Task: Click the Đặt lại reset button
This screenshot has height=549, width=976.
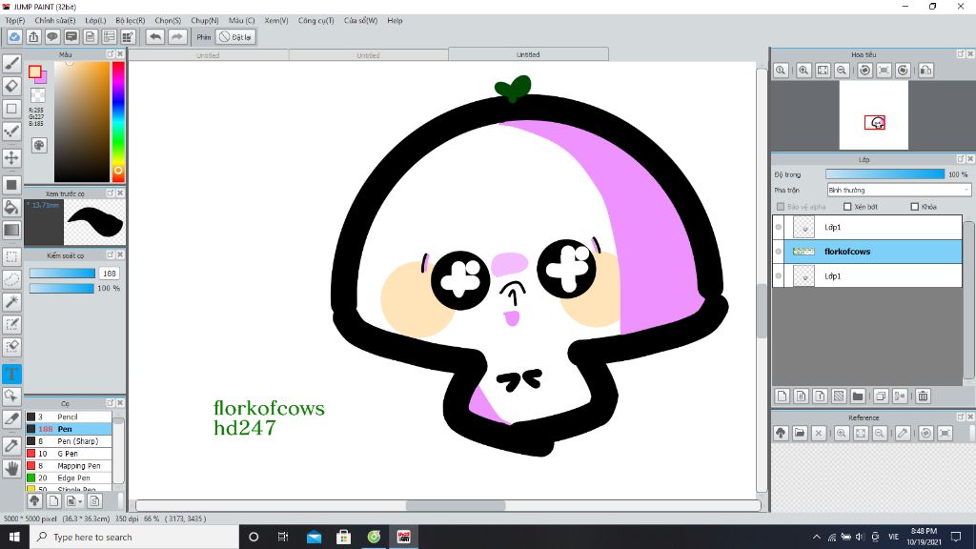Action: pyautogui.click(x=236, y=37)
